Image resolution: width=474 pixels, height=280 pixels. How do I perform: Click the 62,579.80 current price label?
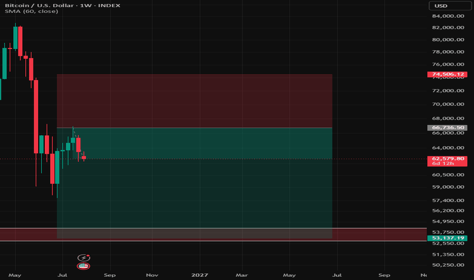[447, 159]
